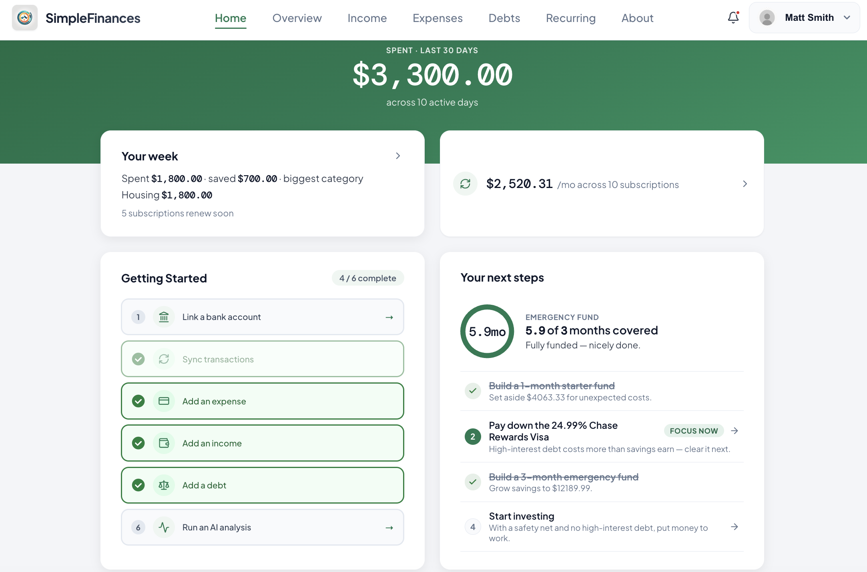Toggle the Sync transactions checkmark

[138, 359]
